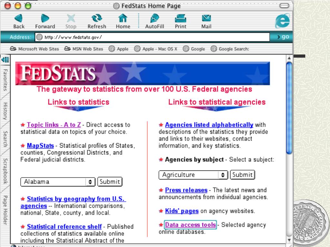Viewport: 330px width, 247px height.
Task: Follow the Topic links - A to Z link
Action: pyautogui.click(x=54, y=125)
